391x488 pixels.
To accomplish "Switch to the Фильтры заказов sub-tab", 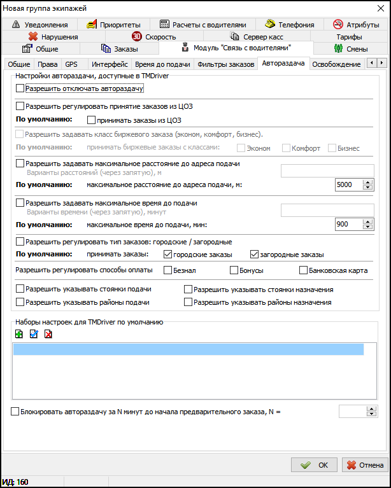I will 225,64.
